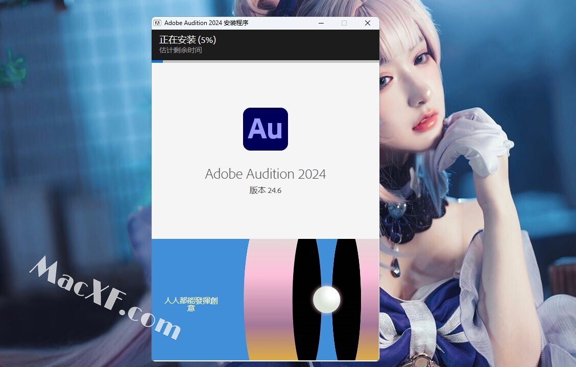Click the Adobe Audition Au logo icon
The width and height of the screenshot is (576, 367).
point(265,129)
